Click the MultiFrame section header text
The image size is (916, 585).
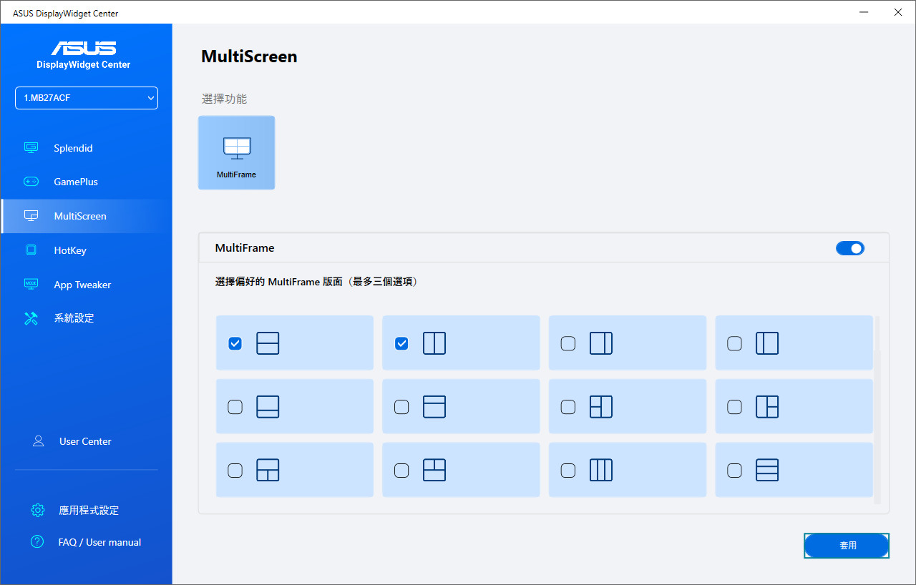(x=245, y=248)
